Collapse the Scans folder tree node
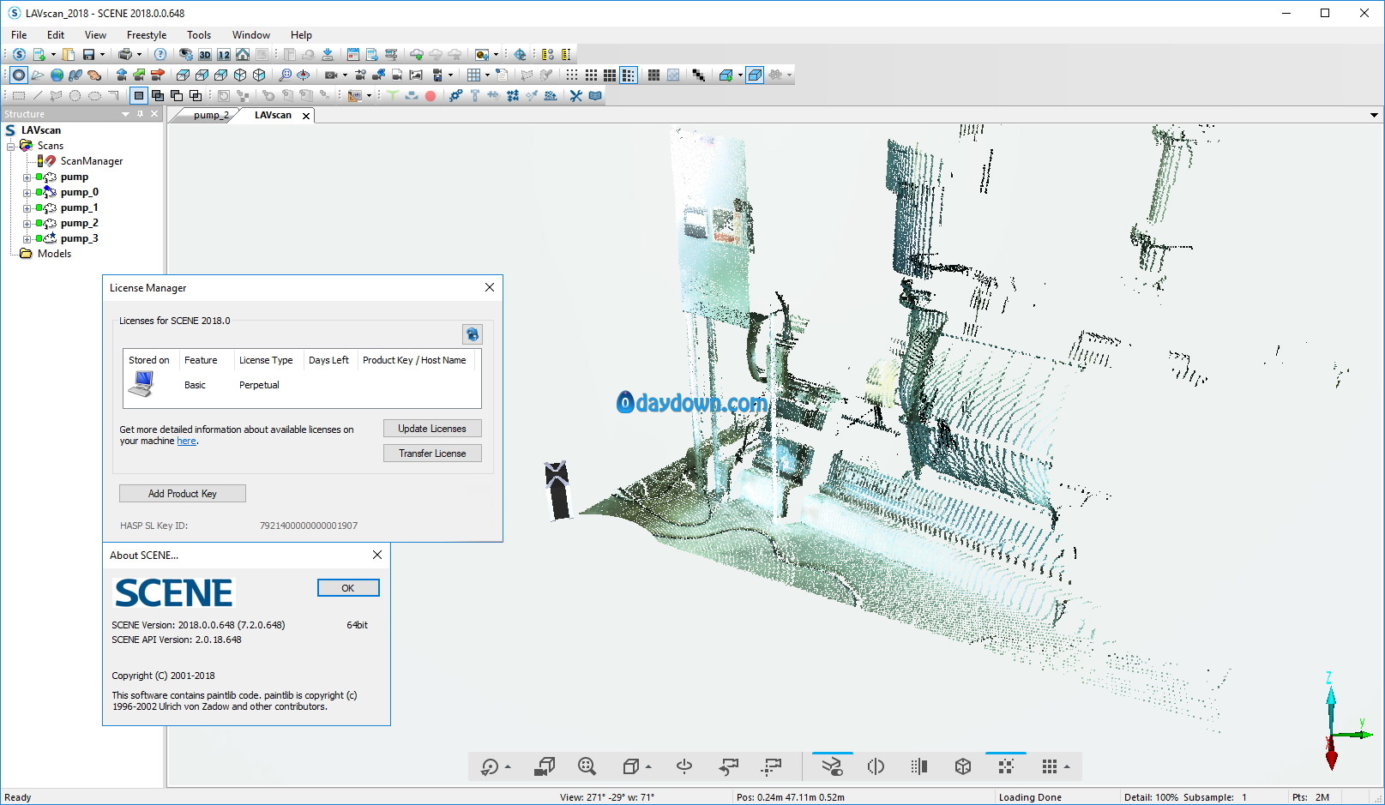 [x=11, y=147]
